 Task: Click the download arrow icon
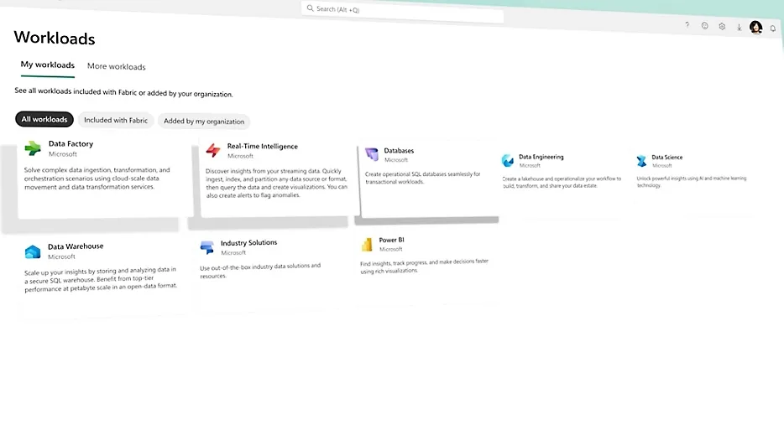click(739, 28)
